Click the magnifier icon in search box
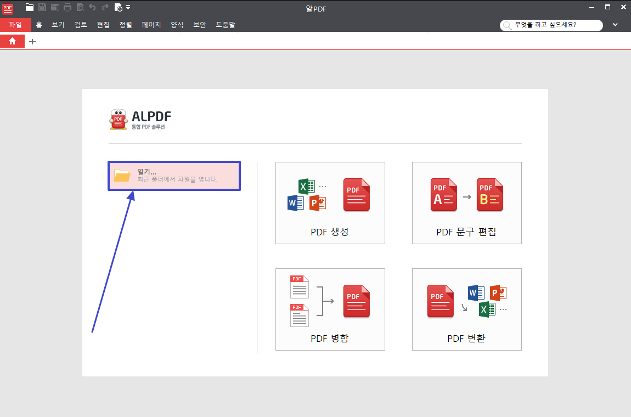The image size is (631, 417). (x=507, y=25)
